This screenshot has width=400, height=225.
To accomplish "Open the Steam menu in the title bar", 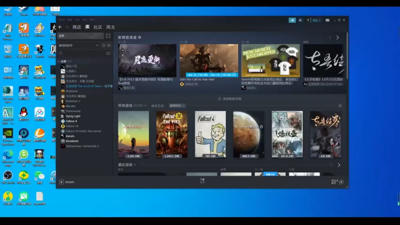I will point(61,19).
